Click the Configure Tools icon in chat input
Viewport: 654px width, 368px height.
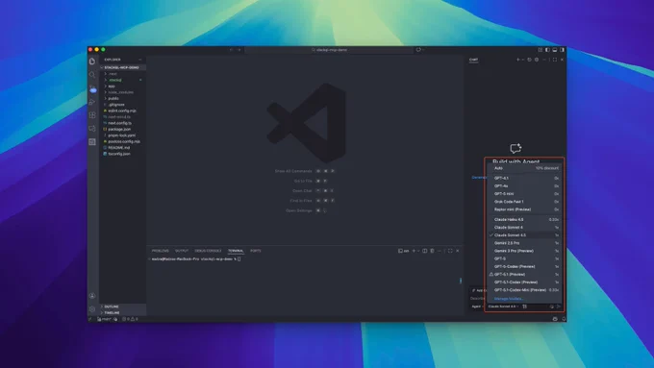[x=525, y=307]
